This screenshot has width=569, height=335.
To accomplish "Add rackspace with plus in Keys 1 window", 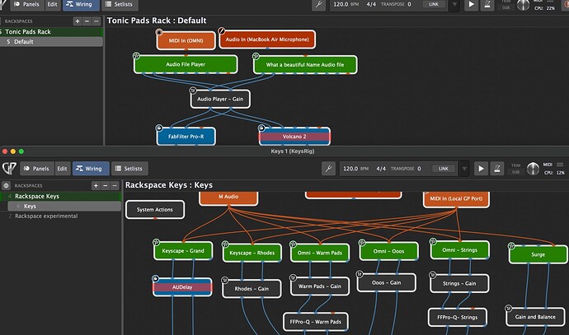I will pyautogui.click(x=96, y=185).
